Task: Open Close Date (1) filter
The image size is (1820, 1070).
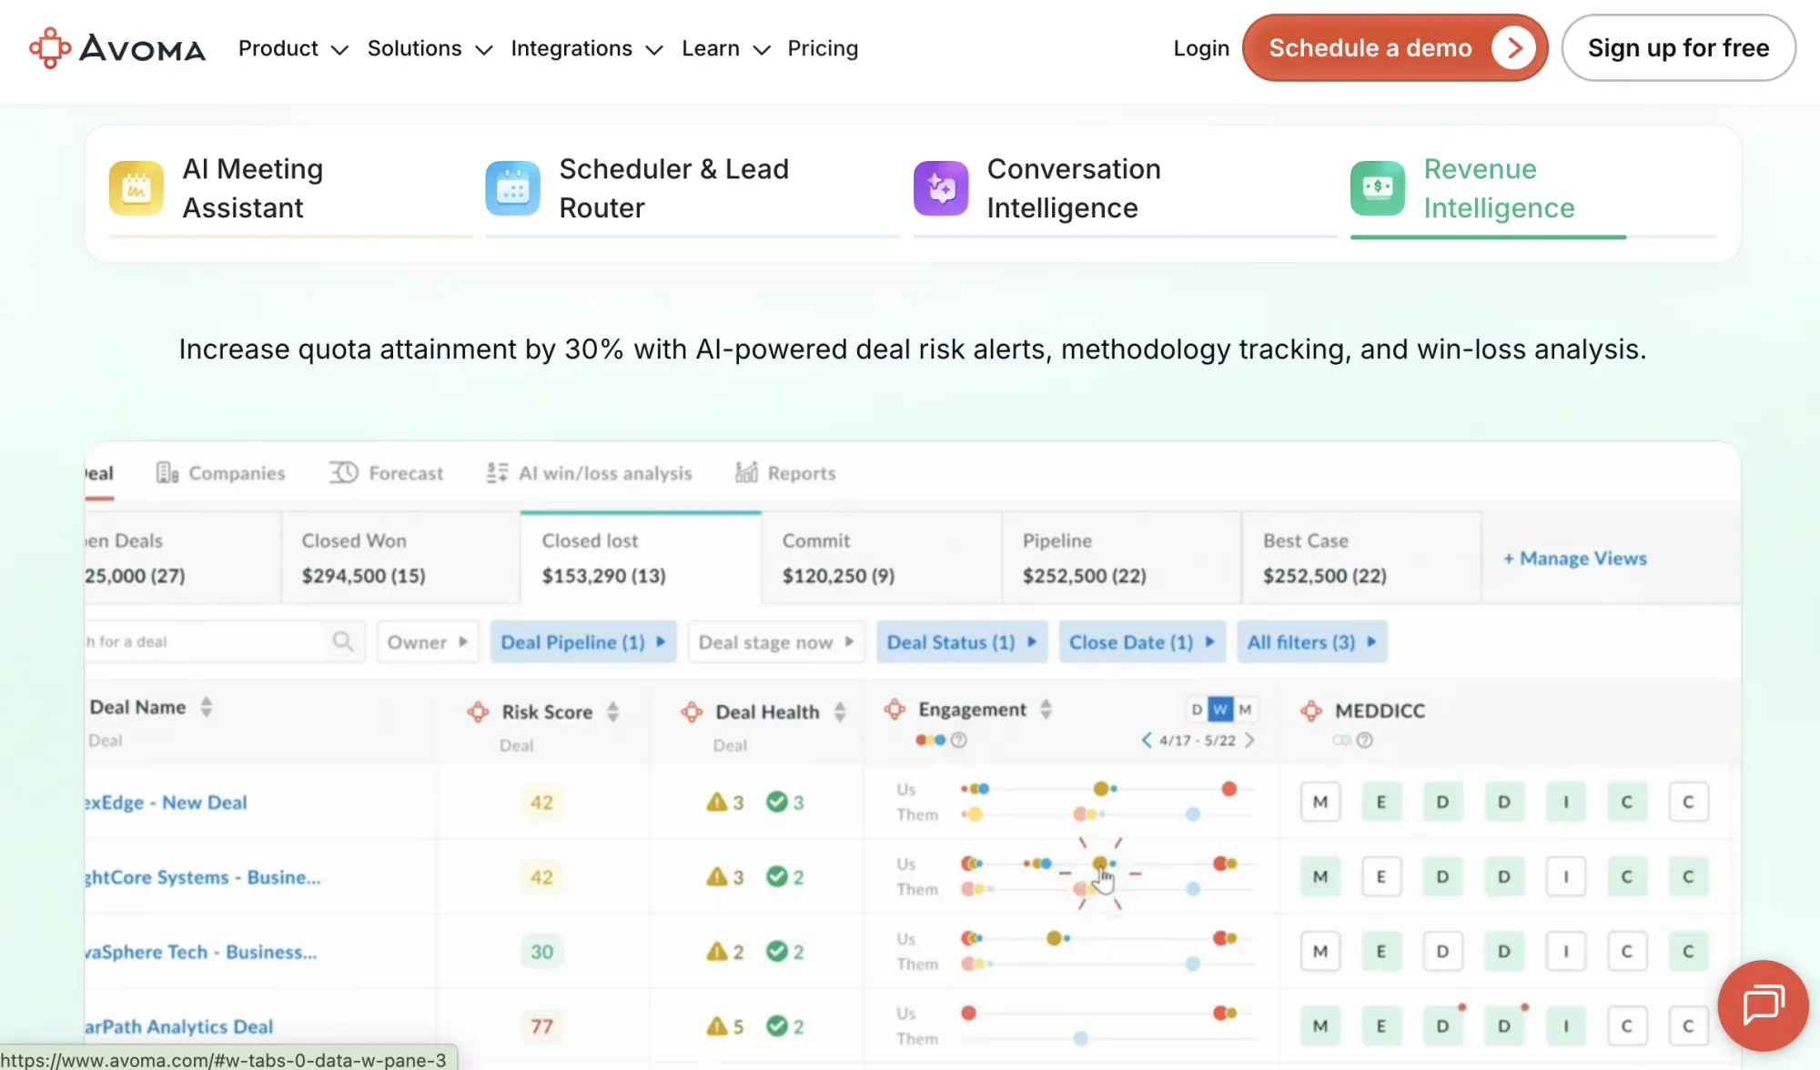Action: (1142, 642)
